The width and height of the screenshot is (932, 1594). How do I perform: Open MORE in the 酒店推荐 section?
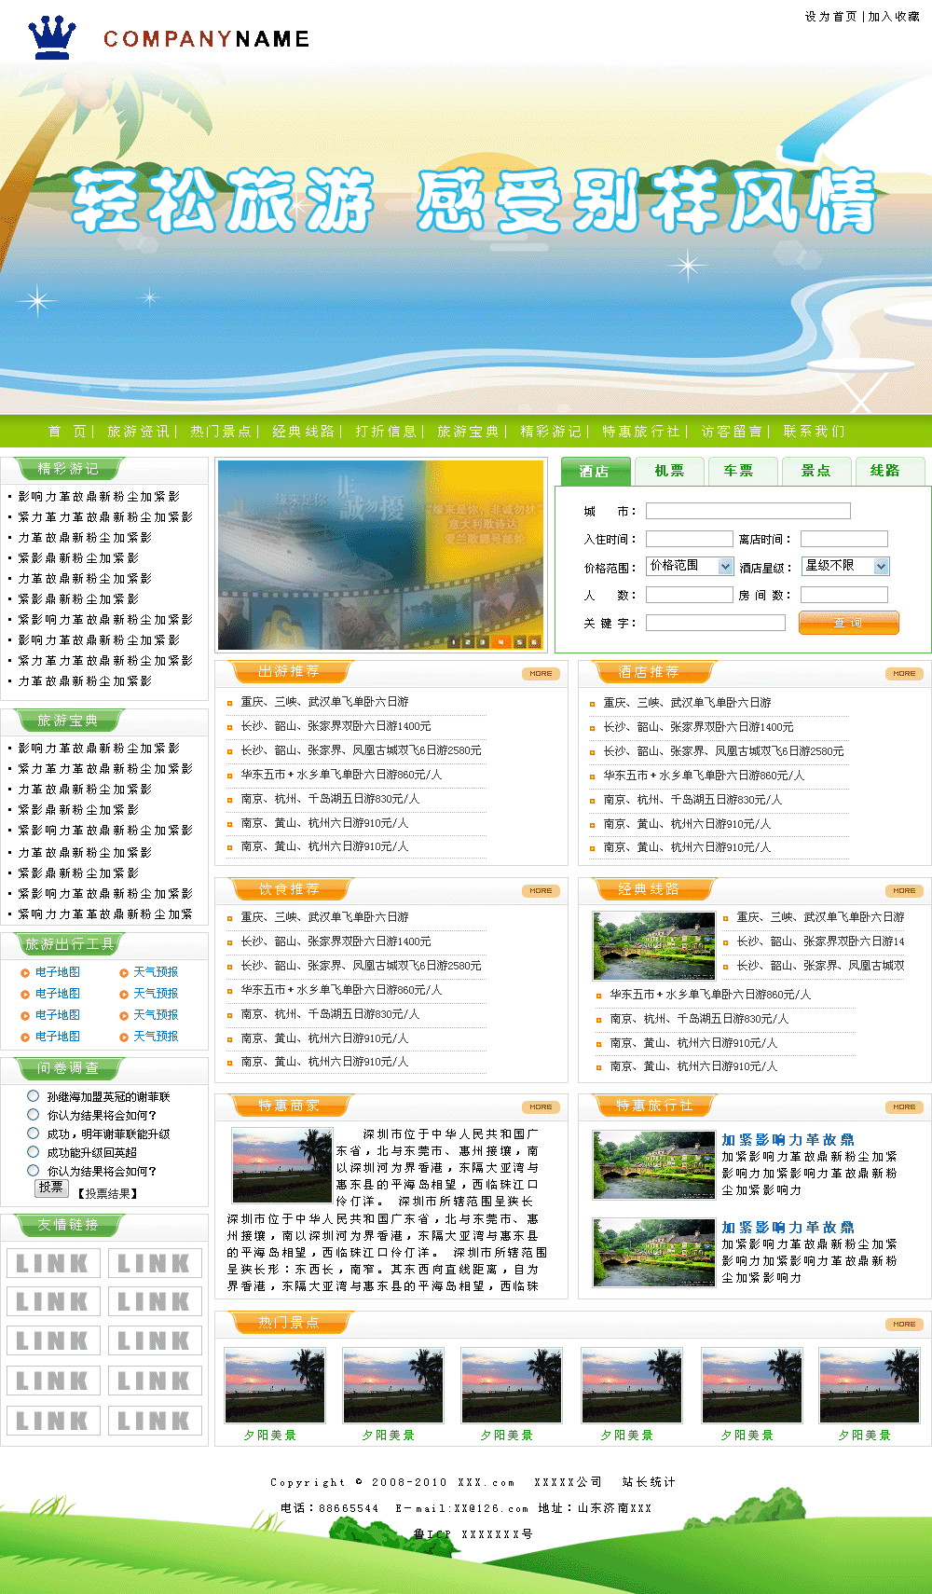(904, 673)
